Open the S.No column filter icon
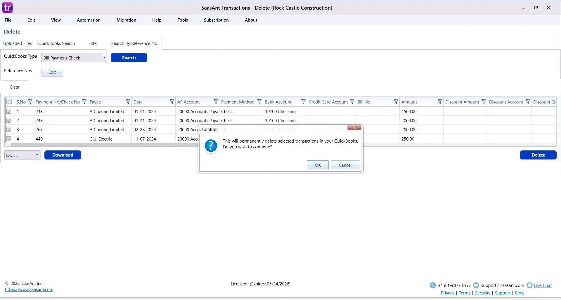 coord(30,102)
